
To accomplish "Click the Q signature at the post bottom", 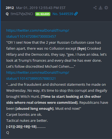I will [x=8, y=133].
